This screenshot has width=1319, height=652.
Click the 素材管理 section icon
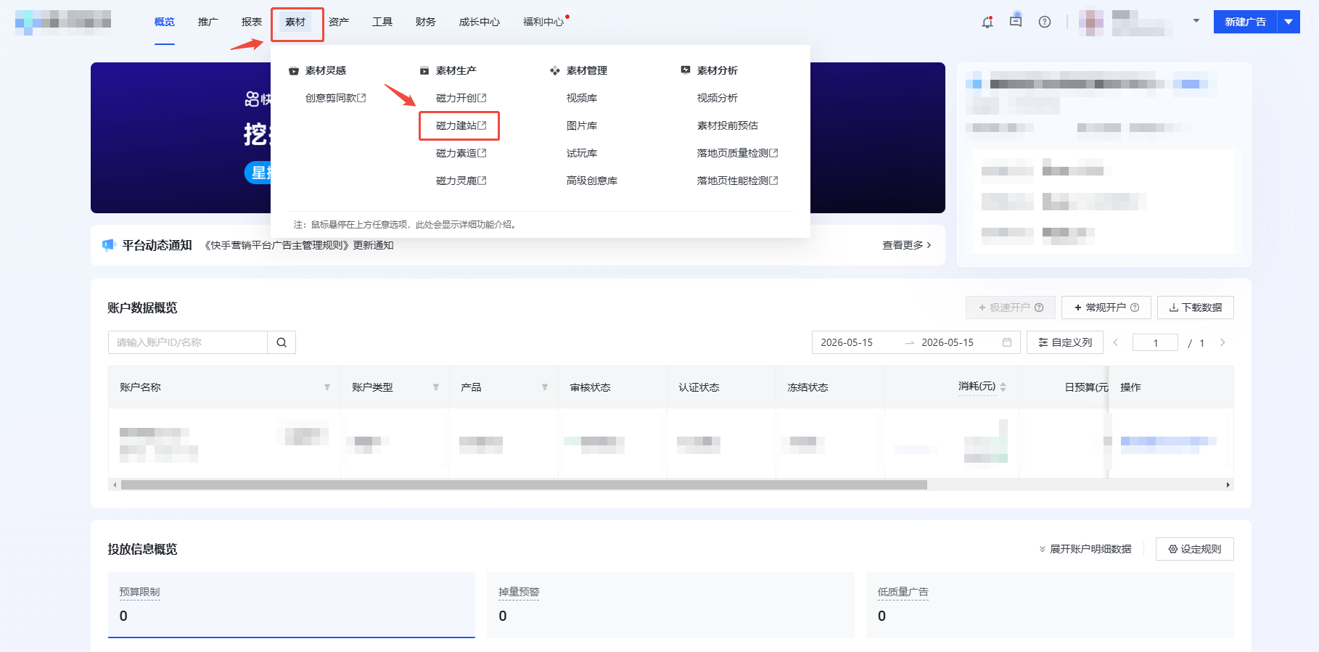555,70
